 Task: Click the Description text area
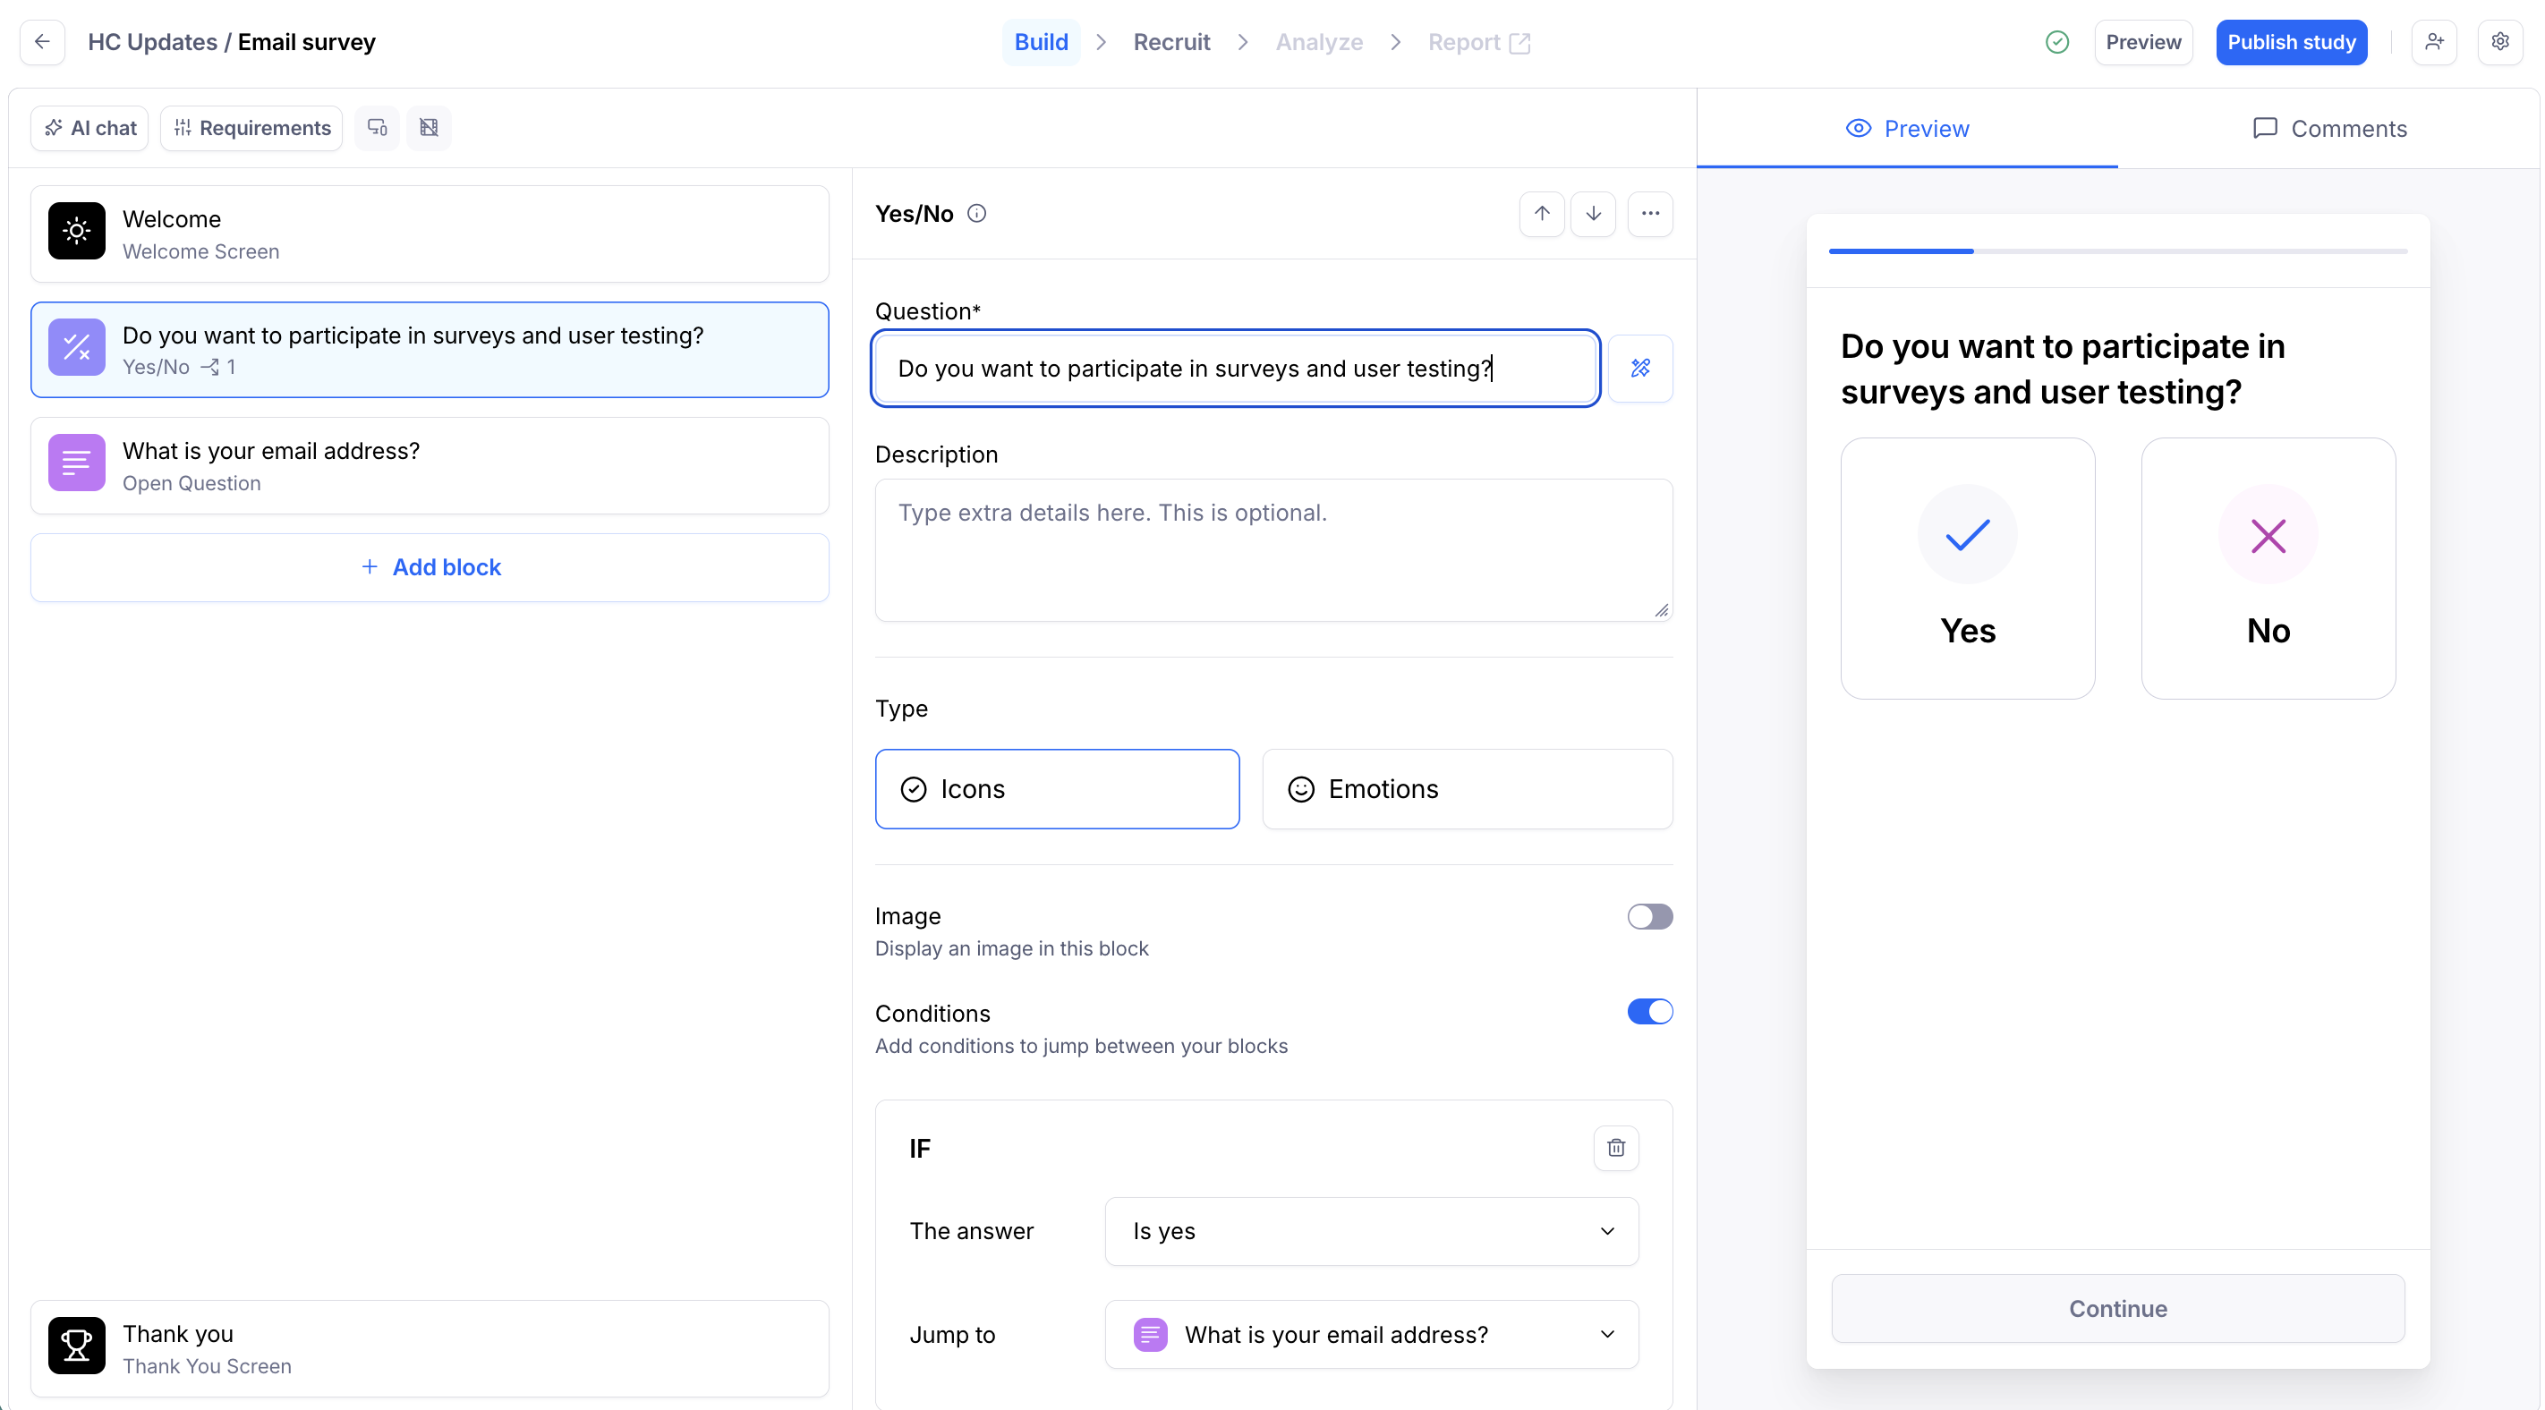[x=1273, y=550]
